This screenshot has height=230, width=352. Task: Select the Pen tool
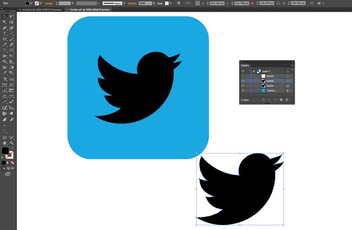tap(5, 28)
